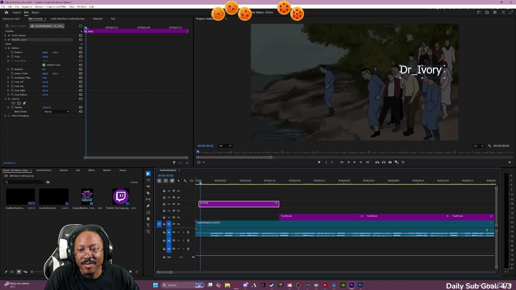Select the Hand tool
The width and height of the screenshot is (516, 290).
[148, 219]
